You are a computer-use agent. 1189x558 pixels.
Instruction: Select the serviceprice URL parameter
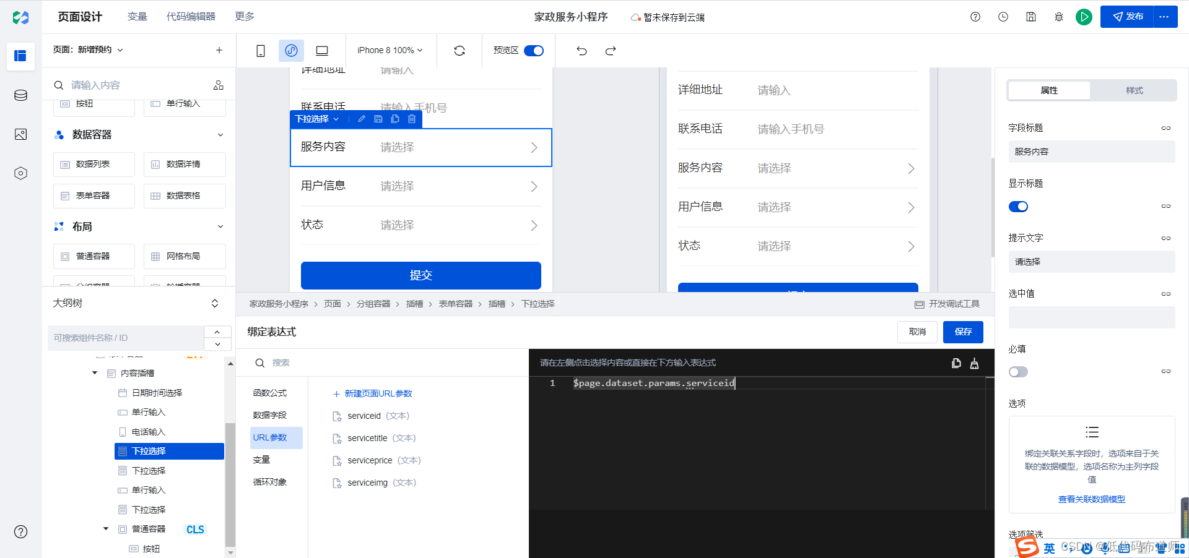377,460
